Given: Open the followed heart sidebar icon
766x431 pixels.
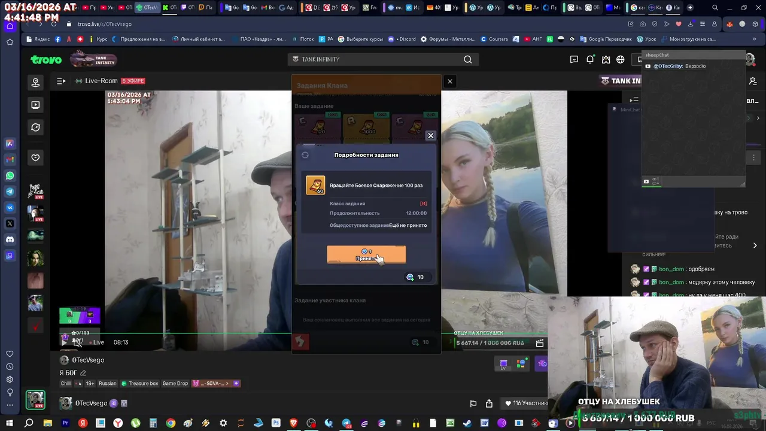Looking at the screenshot, I should pos(35,157).
